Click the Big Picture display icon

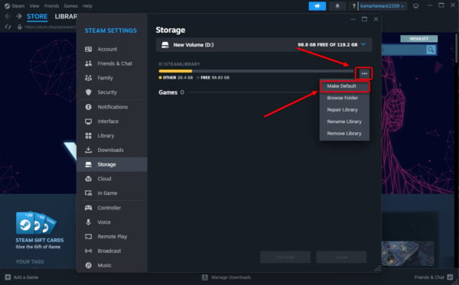[x=415, y=6]
